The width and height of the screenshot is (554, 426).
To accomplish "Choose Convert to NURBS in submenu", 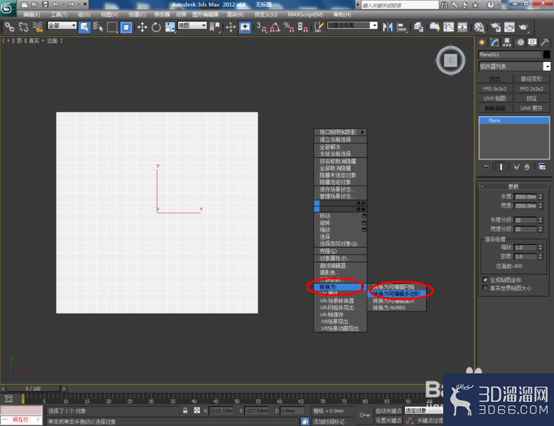I will coord(397,307).
